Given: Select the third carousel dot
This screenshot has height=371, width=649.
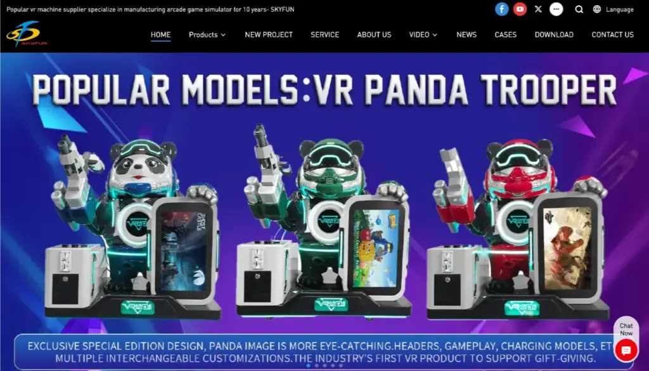Looking at the screenshot, I should (324, 366).
